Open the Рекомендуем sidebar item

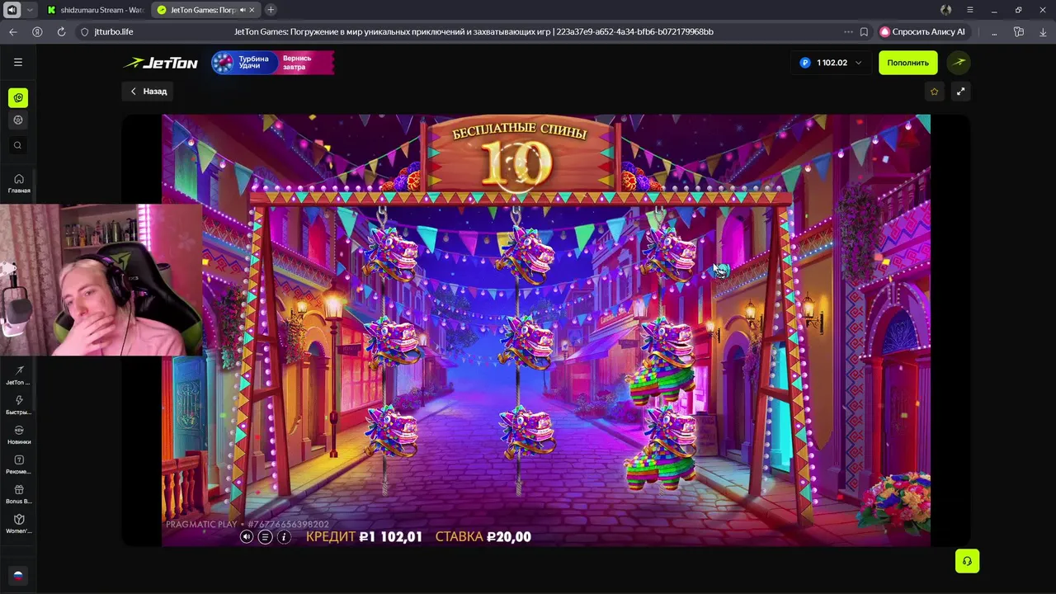tap(18, 464)
